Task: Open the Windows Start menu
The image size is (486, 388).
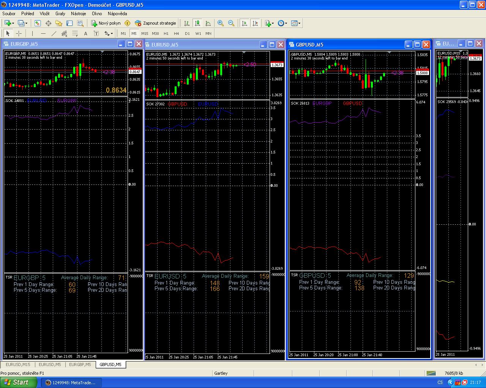Action: [x=18, y=382]
